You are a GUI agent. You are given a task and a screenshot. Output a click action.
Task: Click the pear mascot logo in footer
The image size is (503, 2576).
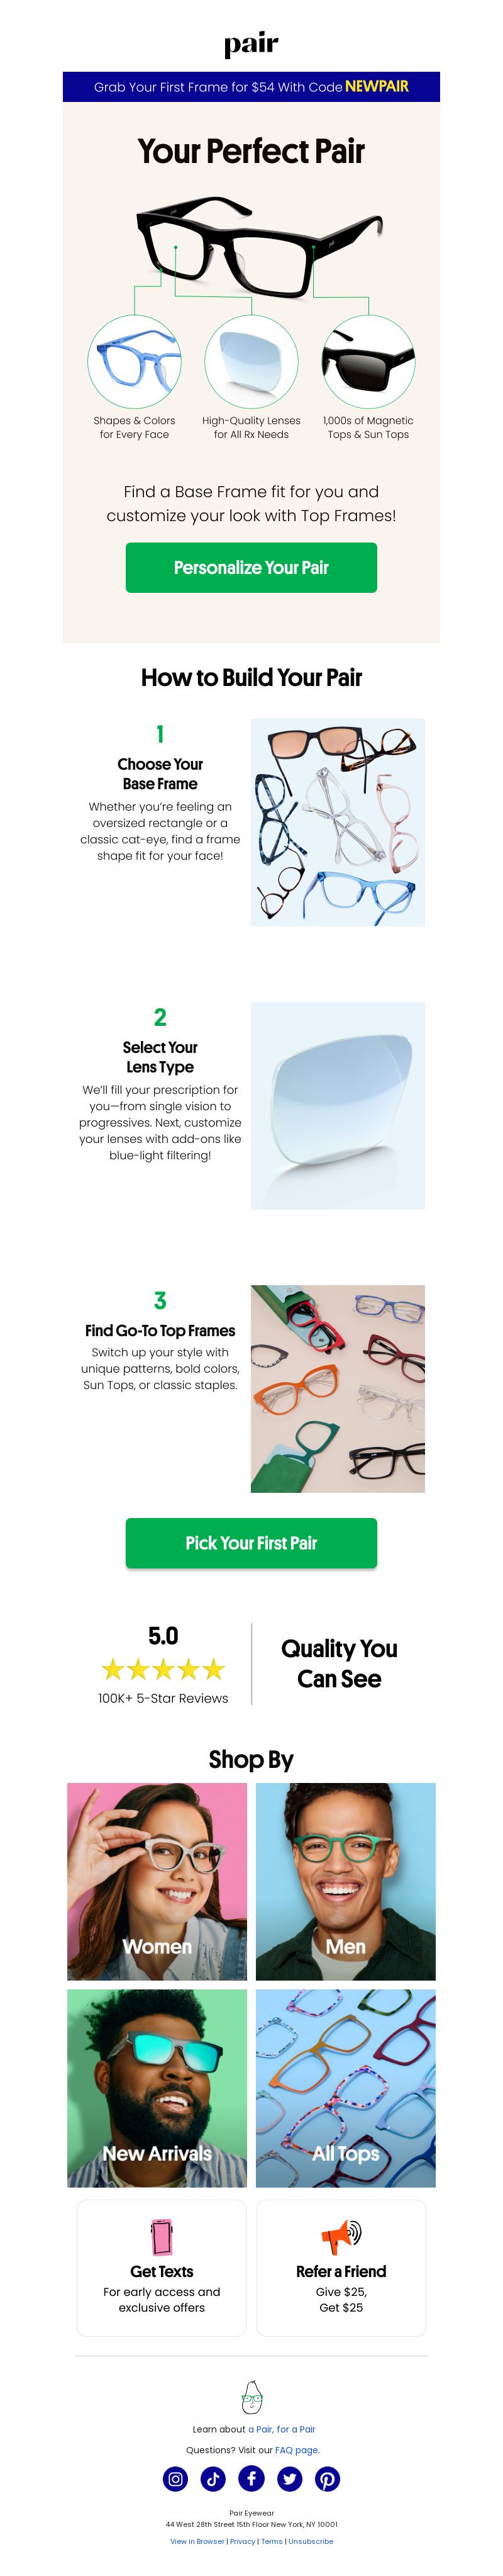click(x=252, y=2397)
